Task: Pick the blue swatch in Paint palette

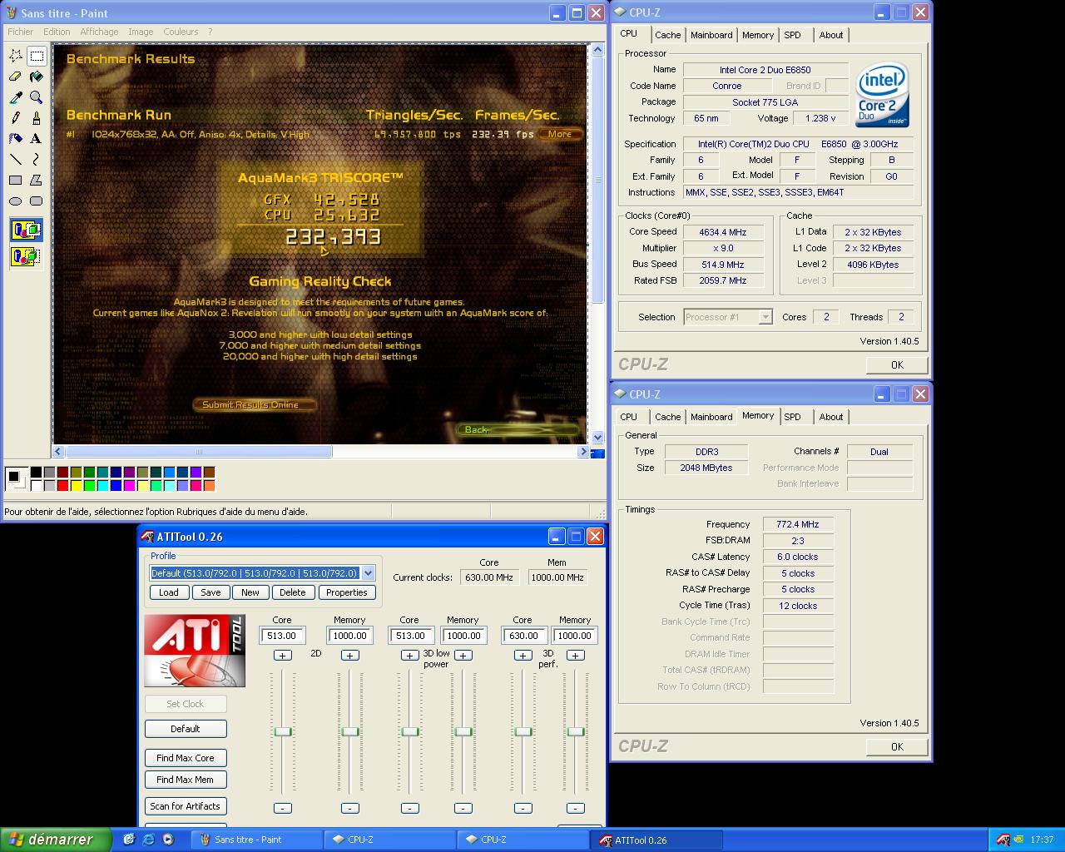Action: tap(116, 485)
